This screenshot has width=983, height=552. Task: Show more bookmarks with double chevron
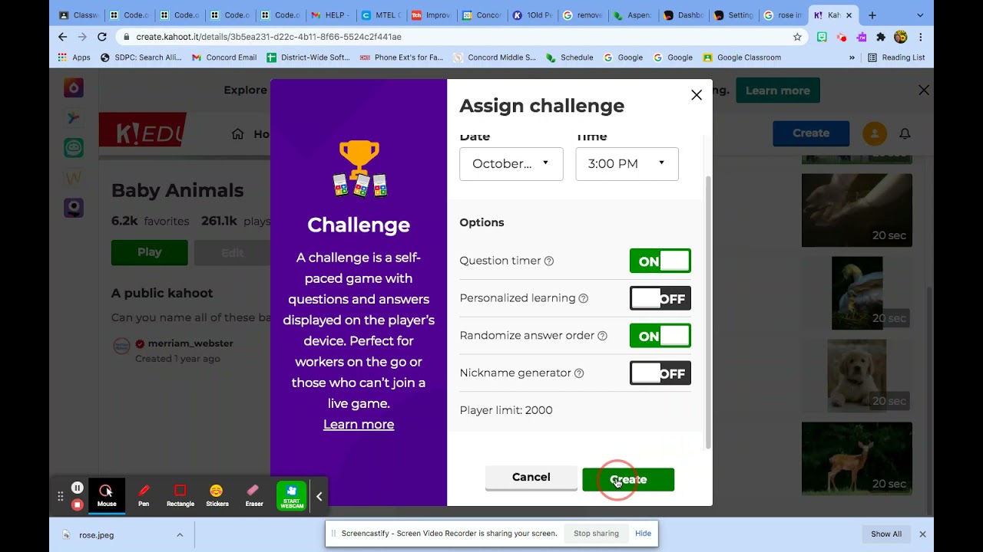[852, 58]
